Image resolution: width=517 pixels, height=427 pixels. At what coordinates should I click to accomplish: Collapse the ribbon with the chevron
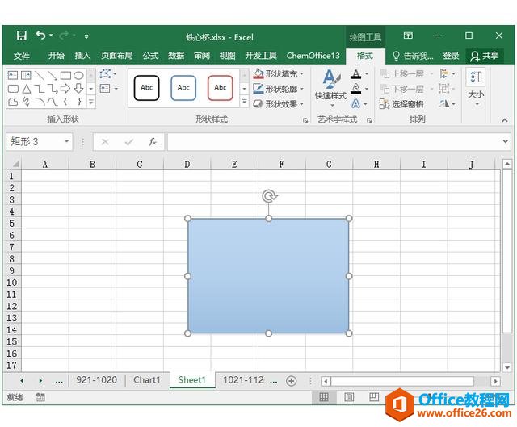[x=504, y=120]
